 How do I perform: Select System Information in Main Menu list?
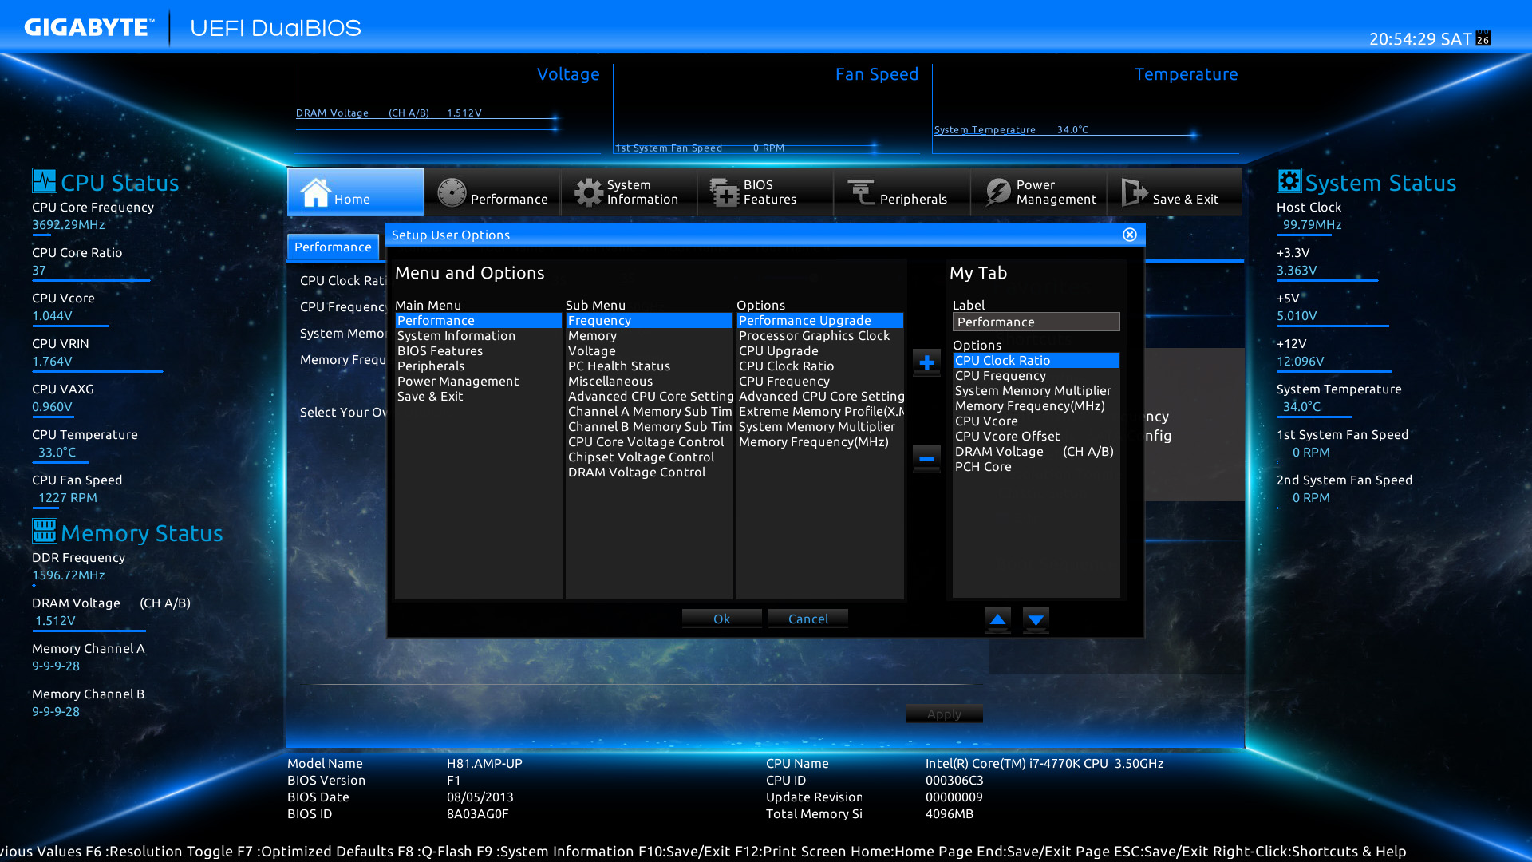pos(478,336)
